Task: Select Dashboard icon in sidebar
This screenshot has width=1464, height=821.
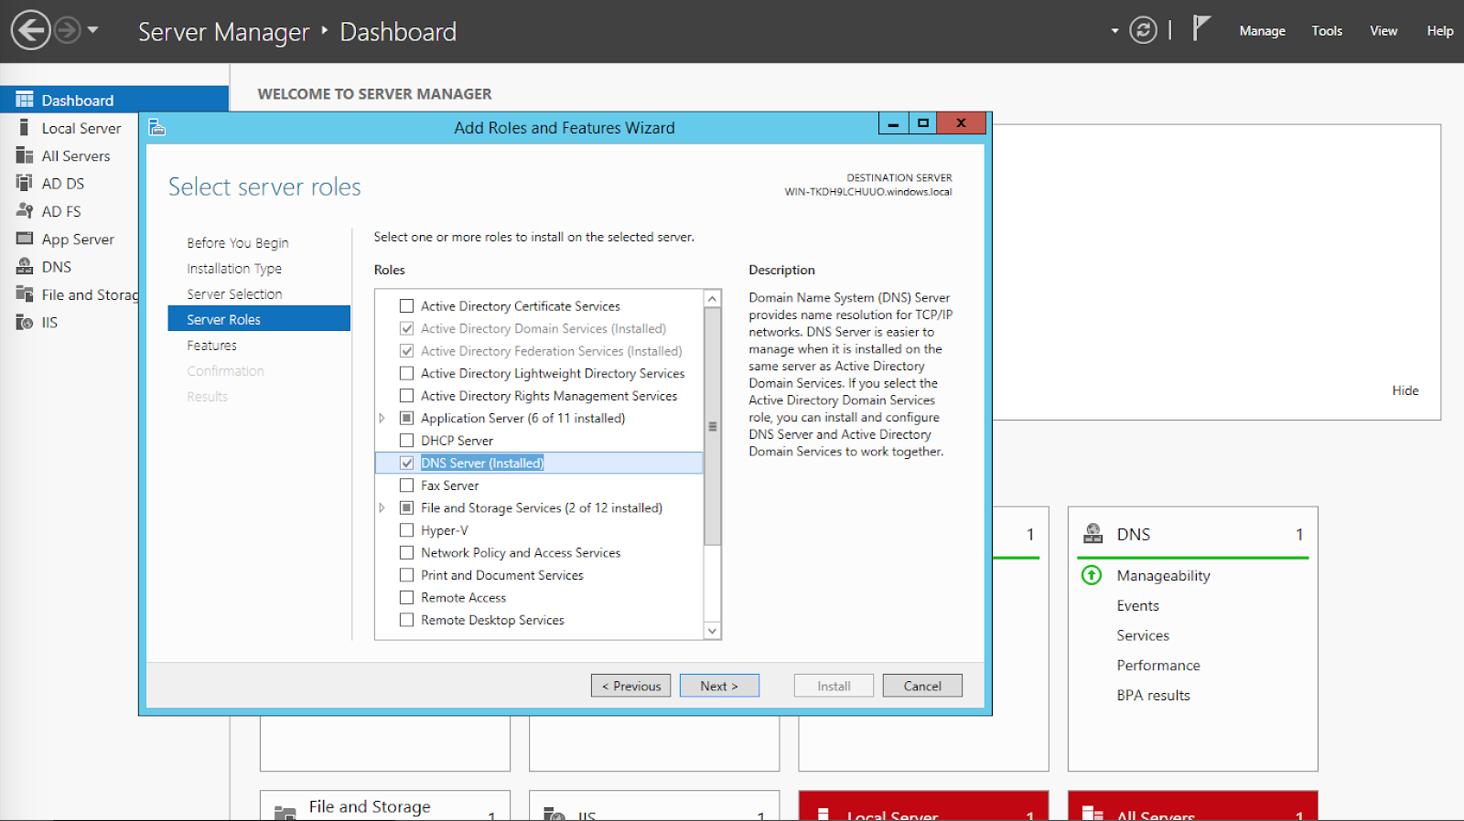Action: click(25, 100)
